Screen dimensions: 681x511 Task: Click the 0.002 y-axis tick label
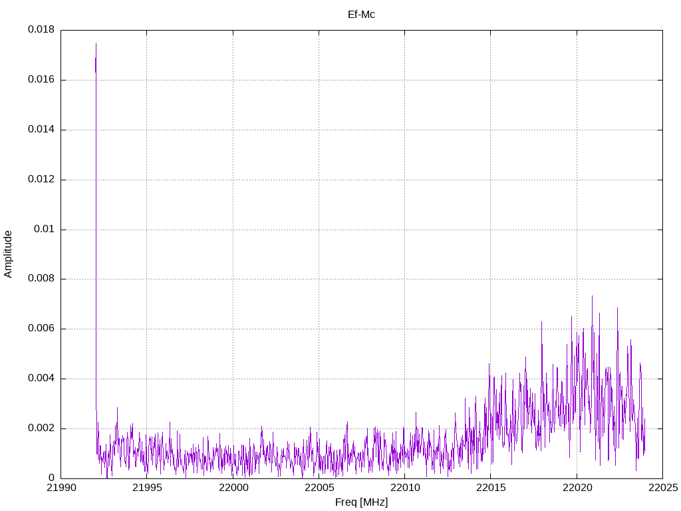pos(41,428)
